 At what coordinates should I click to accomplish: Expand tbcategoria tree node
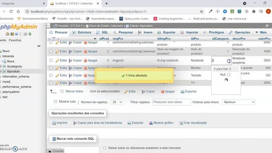click(1, 66)
